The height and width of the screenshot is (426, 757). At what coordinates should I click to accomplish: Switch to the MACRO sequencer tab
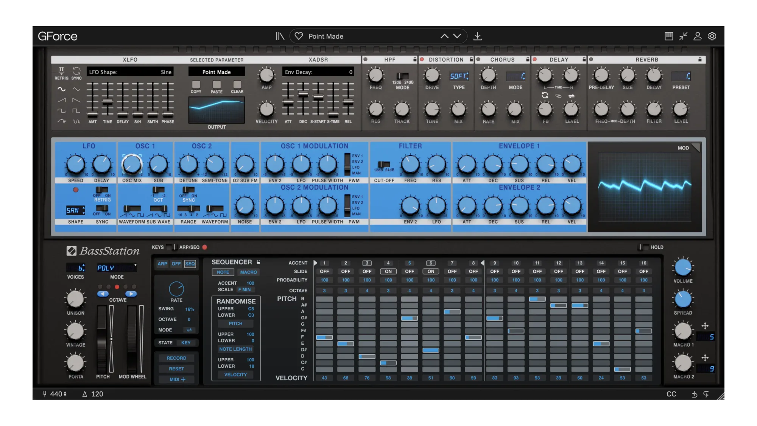pos(248,272)
